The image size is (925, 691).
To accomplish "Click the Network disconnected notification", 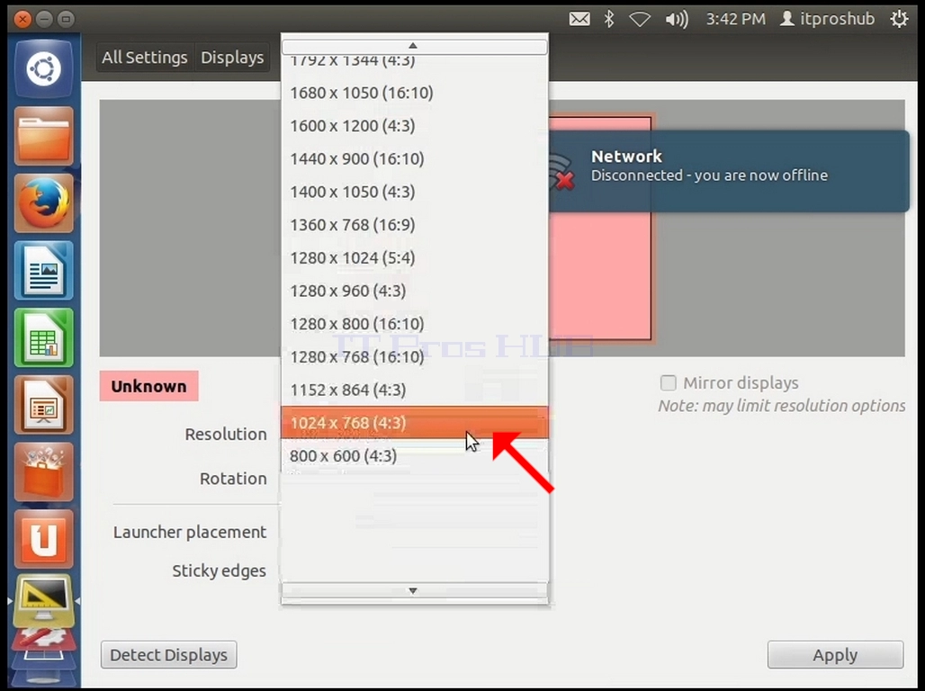I will 729,171.
